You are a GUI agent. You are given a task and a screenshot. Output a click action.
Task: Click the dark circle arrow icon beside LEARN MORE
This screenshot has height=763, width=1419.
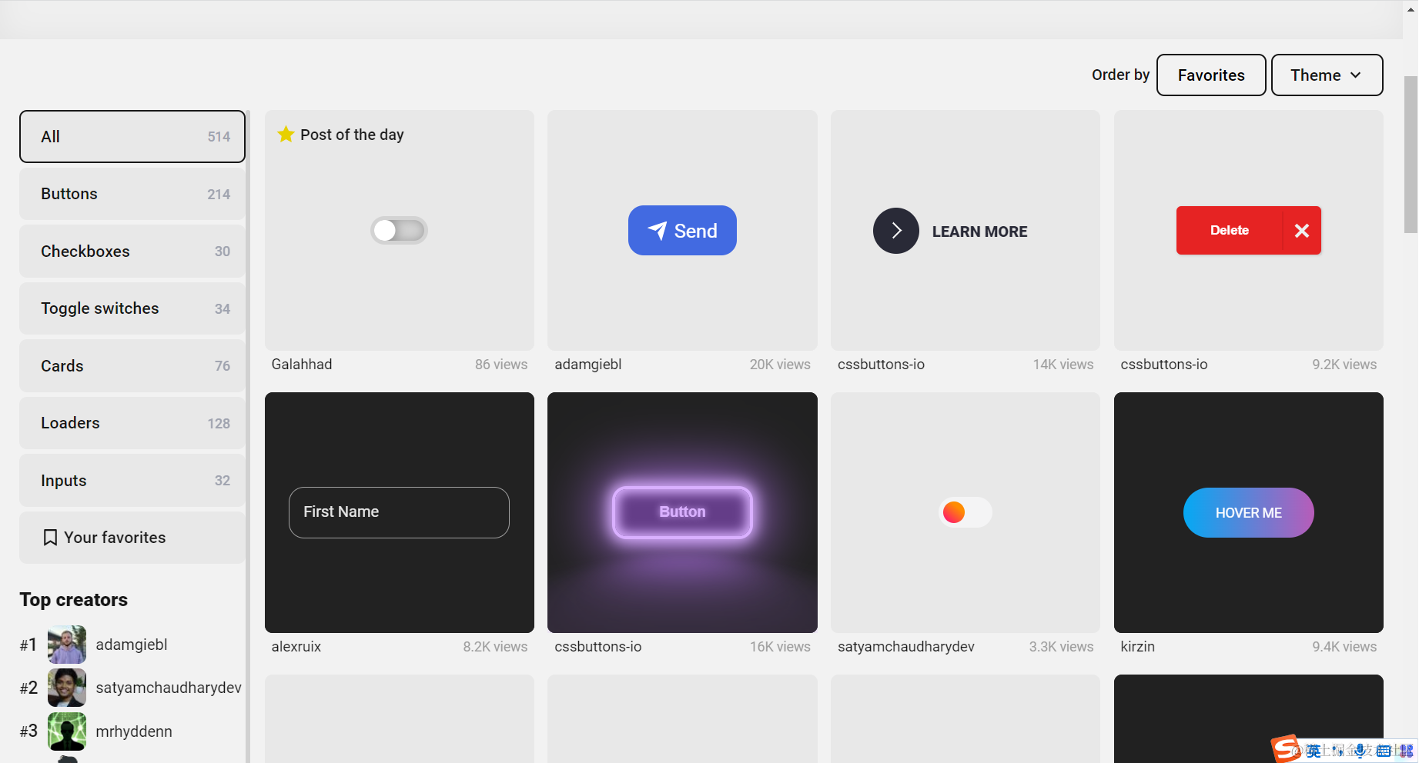click(x=896, y=231)
